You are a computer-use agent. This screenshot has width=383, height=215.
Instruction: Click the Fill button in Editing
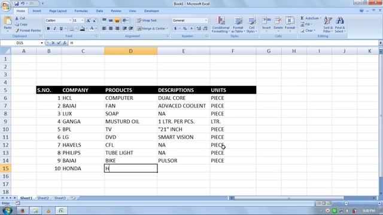(307, 24)
